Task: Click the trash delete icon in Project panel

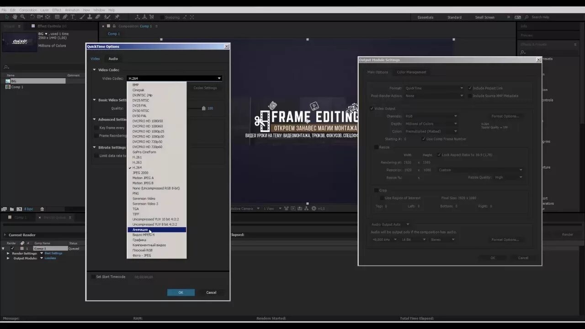Action: (42, 209)
